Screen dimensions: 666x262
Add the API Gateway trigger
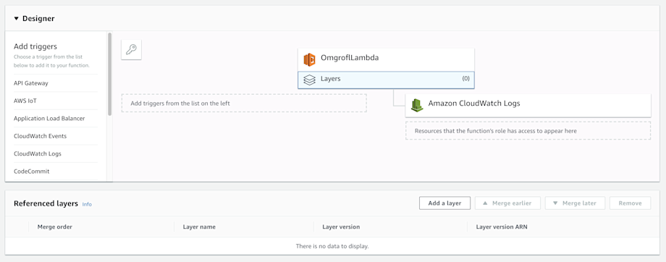[31, 83]
